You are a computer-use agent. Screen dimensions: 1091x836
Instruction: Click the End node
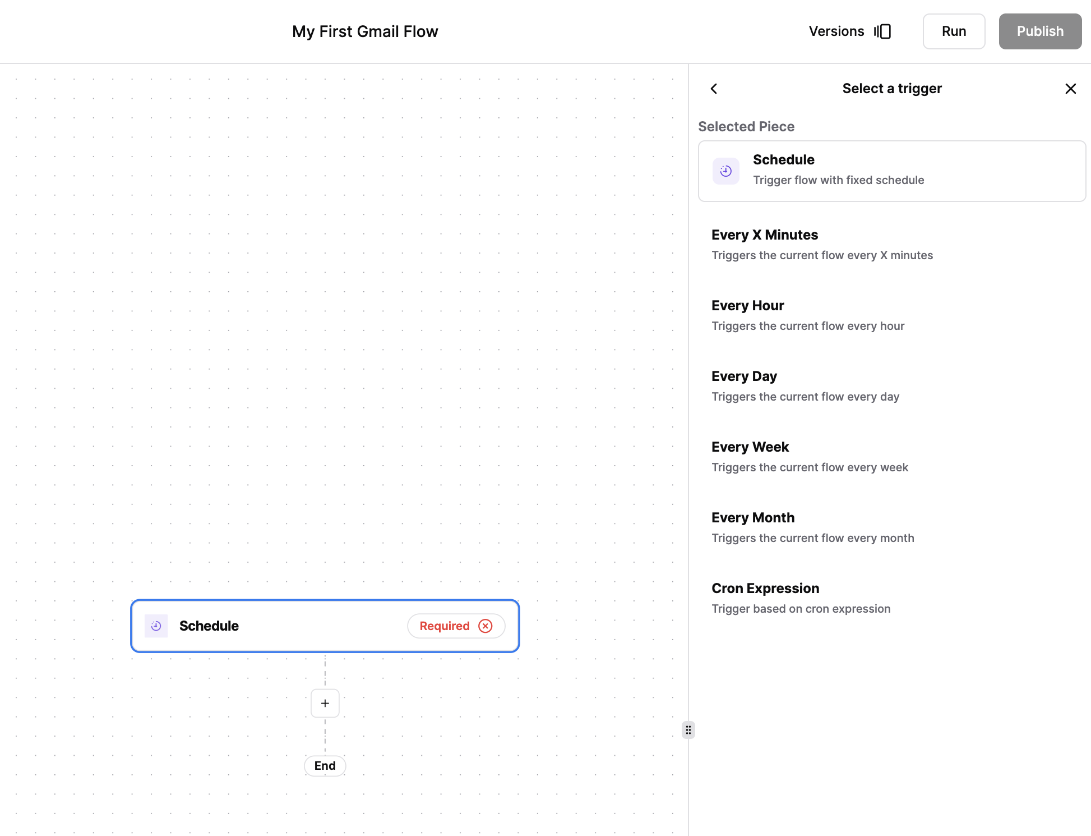325,766
